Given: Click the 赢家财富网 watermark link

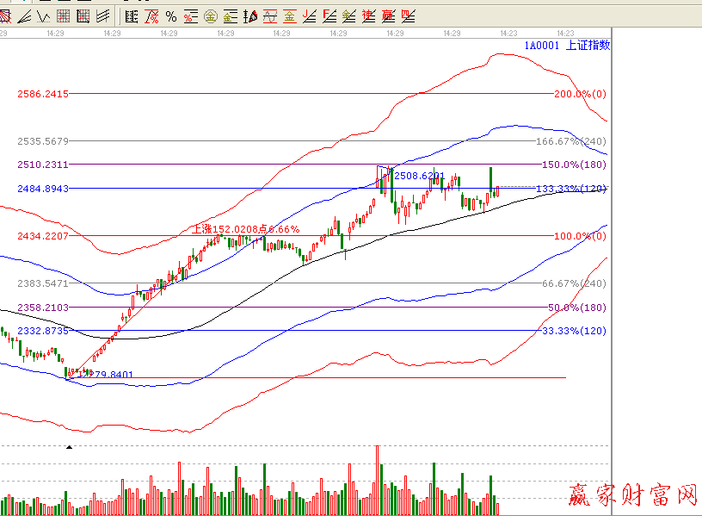Looking at the screenshot, I should click(x=632, y=494).
